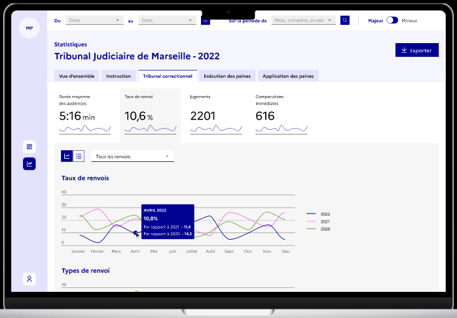Click the sparkline under Comparutions immédiates
This screenshot has height=318, width=457.
click(282, 129)
